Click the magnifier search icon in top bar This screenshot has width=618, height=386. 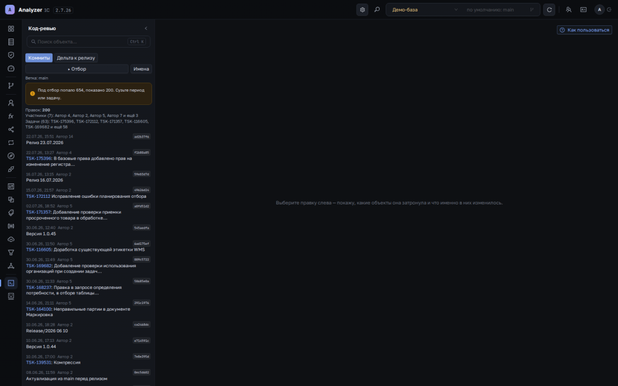click(x=377, y=10)
